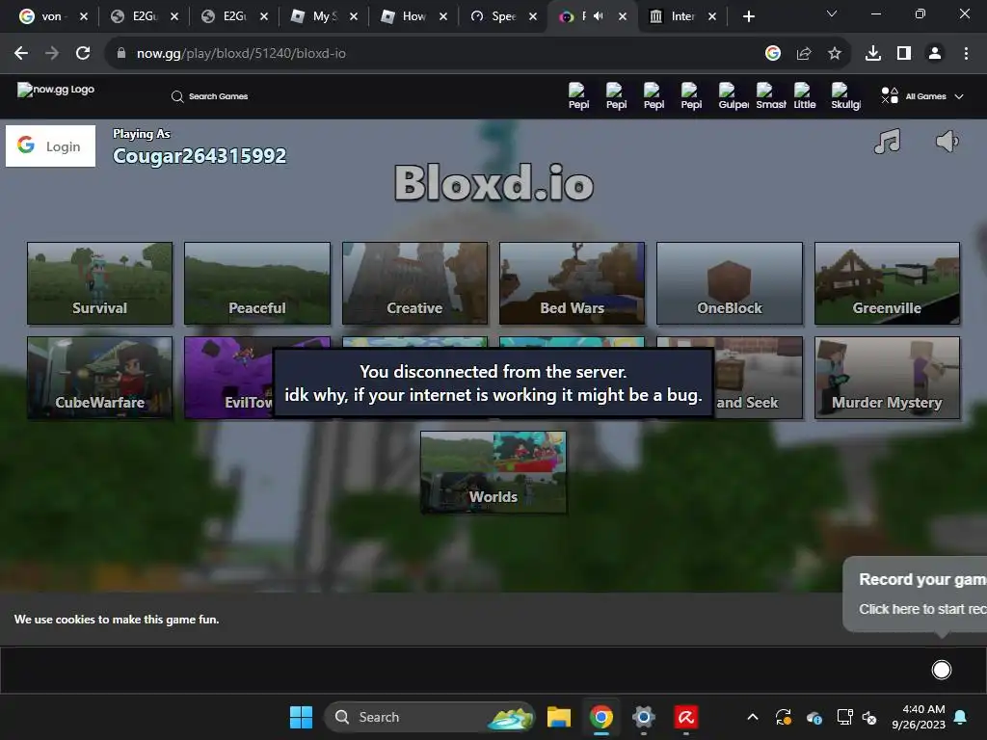987x740 pixels.
Task: Open the Settings gear on the taskbar
Action: [x=643, y=717]
